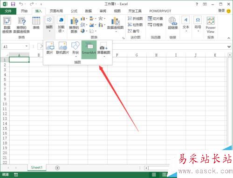
Task: Click the highlighted SmartArt button
Action: click(x=89, y=50)
